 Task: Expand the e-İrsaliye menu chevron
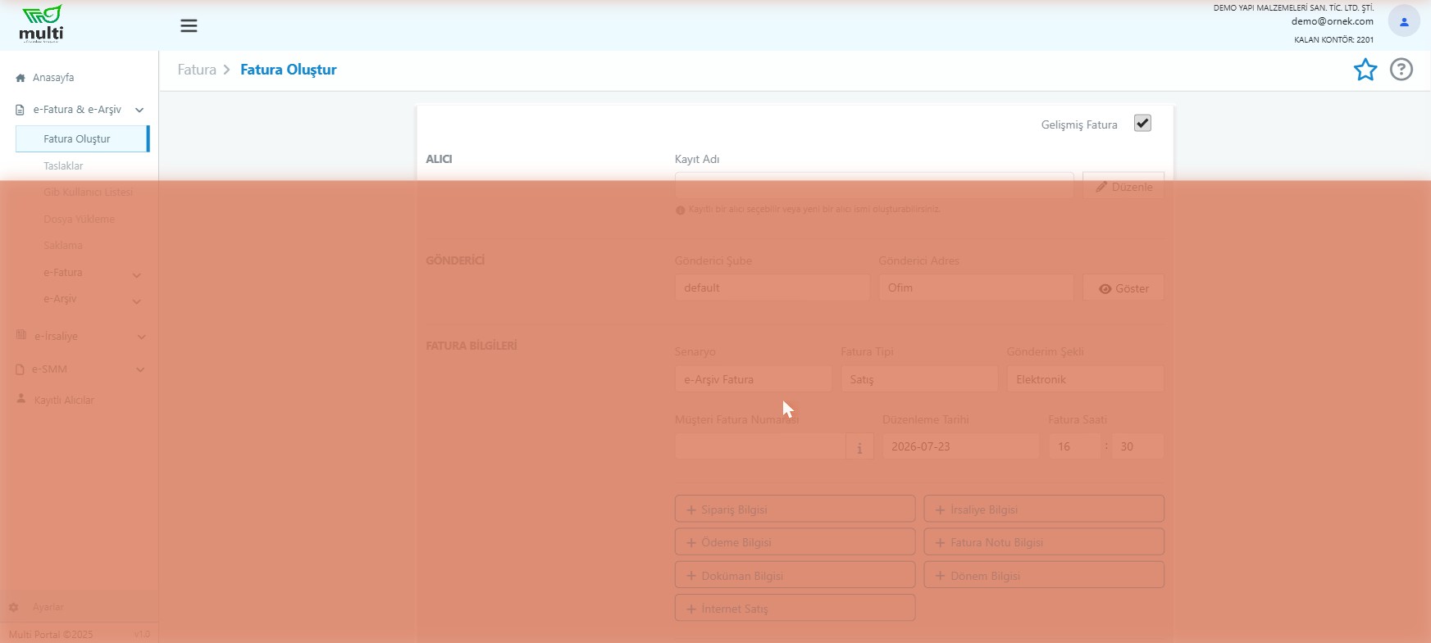(x=141, y=337)
